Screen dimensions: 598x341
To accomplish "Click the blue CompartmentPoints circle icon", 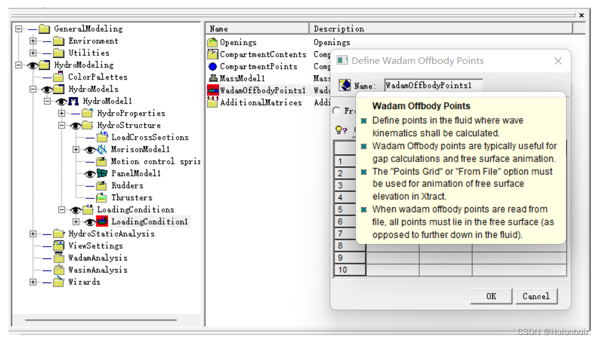I will 213,67.
